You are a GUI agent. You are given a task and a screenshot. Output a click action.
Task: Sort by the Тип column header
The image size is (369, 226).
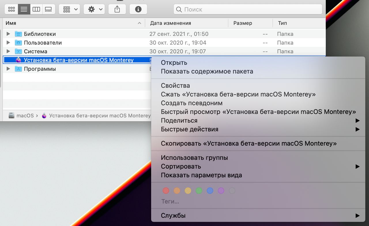pyautogui.click(x=299, y=23)
